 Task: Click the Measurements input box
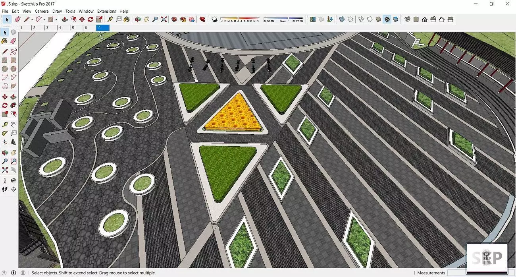(481, 273)
